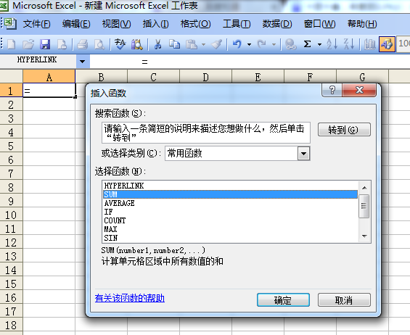
Task: Click the Permission document toolbar icon
Action: click(62, 44)
